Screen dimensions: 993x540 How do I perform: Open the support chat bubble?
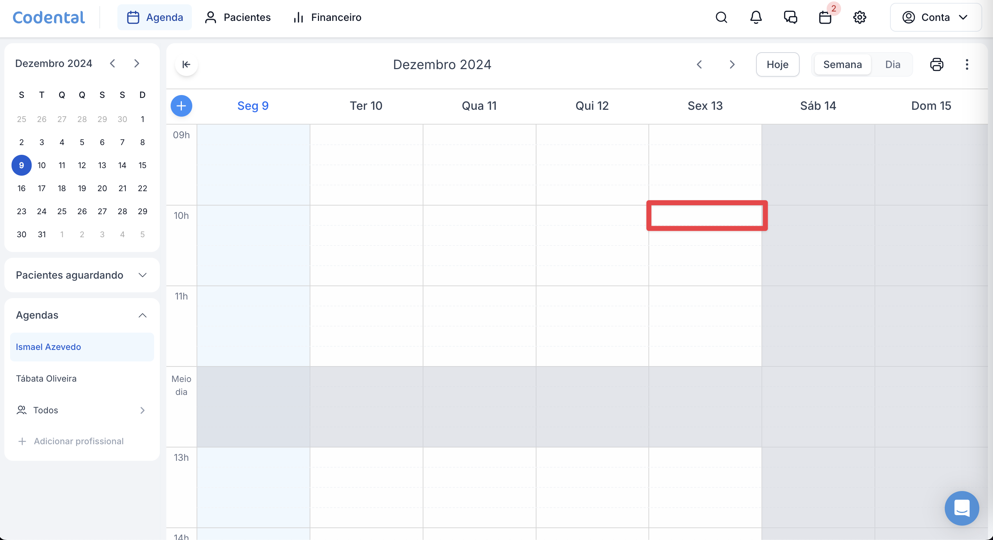click(961, 508)
